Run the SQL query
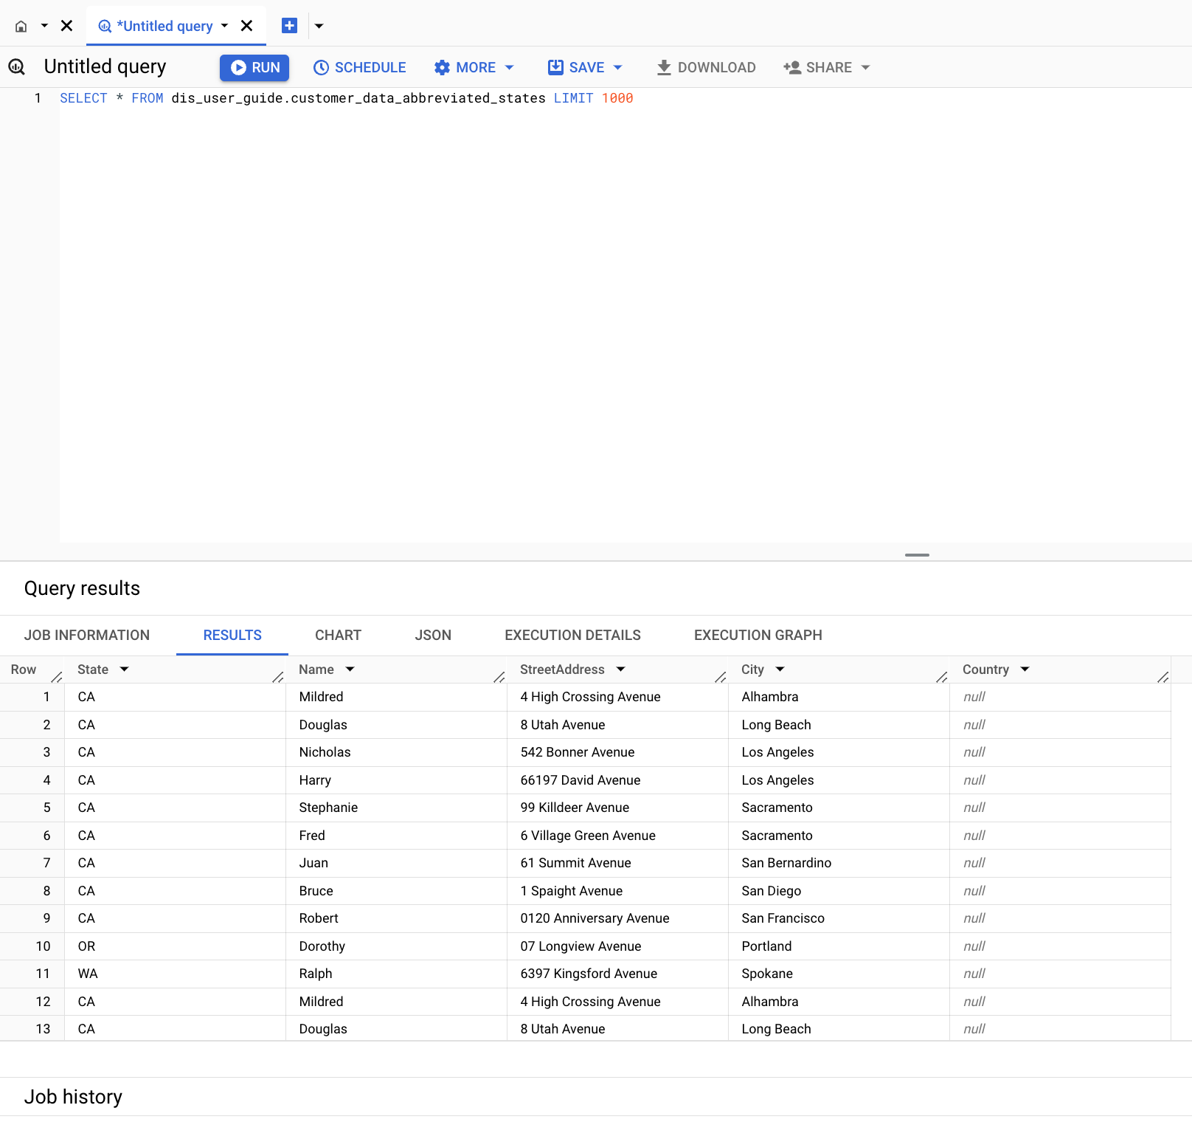This screenshot has height=1122, width=1192. click(x=254, y=67)
